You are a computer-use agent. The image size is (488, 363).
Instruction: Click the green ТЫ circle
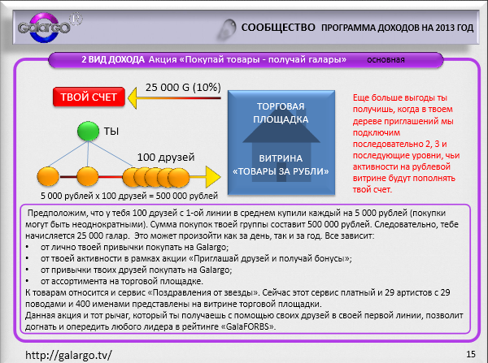[88, 131]
